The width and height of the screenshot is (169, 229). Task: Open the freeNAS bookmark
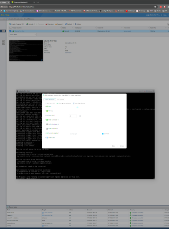(61, 11)
